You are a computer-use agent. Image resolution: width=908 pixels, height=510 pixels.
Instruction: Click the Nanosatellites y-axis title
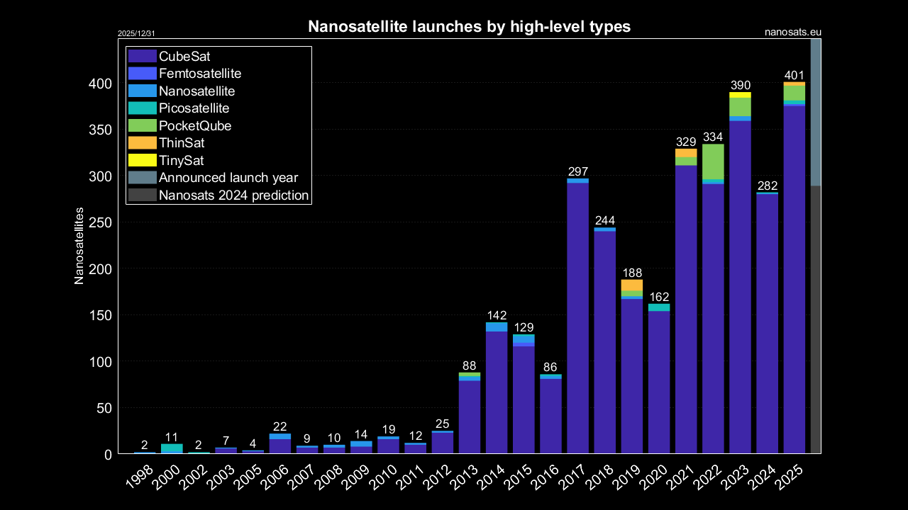click(x=79, y=246)
